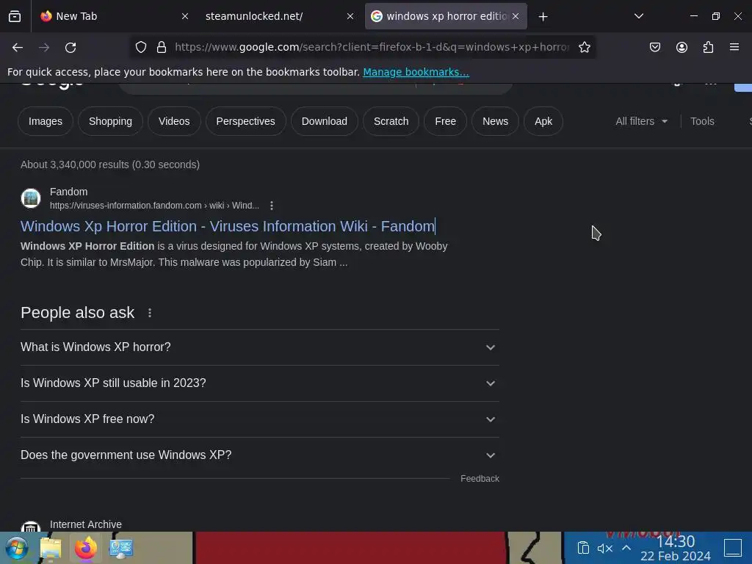Click the Feedback link
752x564 pixels.
pos(480,479)
